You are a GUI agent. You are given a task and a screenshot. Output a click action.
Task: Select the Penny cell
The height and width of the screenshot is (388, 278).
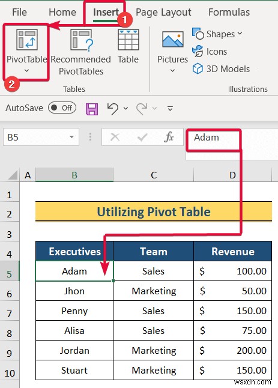coord(74,311)
